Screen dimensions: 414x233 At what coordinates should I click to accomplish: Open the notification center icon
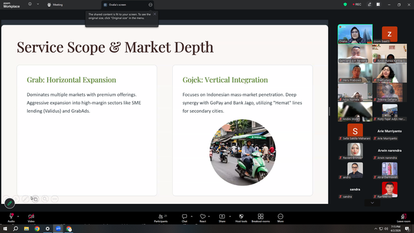(x=408, y=228)
